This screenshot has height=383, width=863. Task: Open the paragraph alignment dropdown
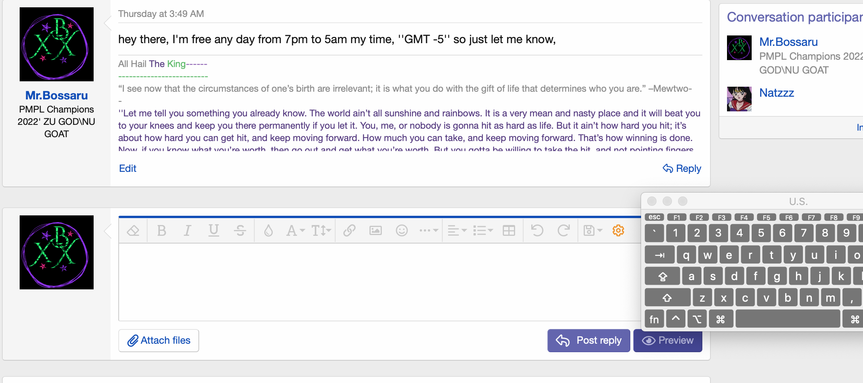(457, 230)
